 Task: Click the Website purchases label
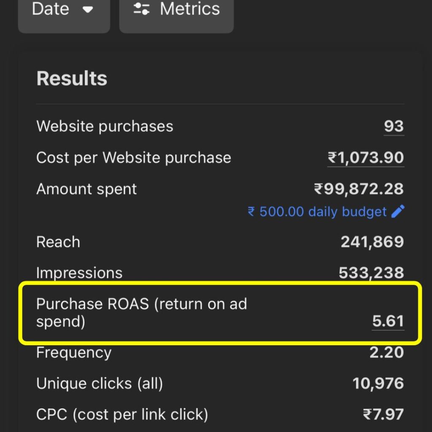[105, 126]
